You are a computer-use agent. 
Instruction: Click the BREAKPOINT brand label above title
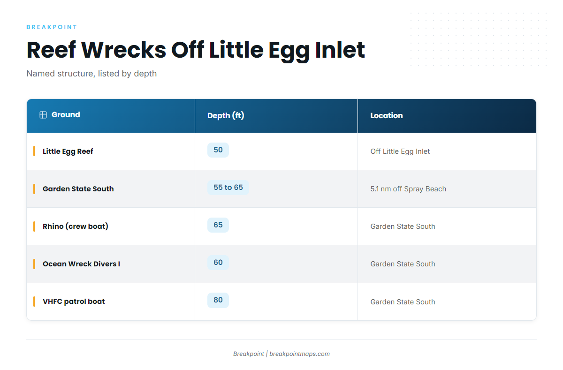pos(52,27)
